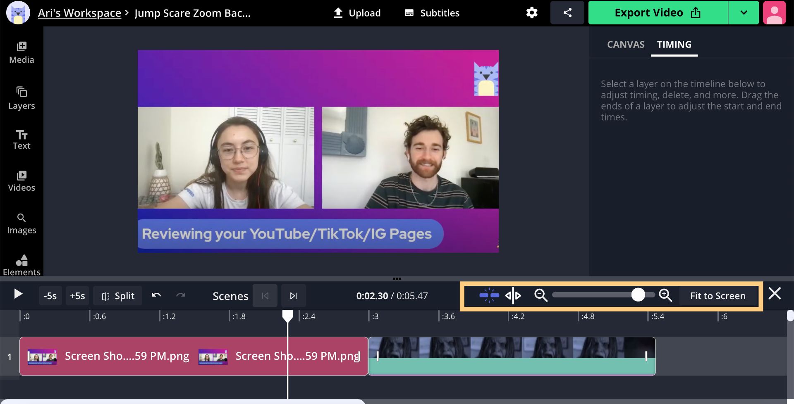Click Fit to Screen button
Image resolution: width=794 pixels, height=404 pixels.
[717, 296]
